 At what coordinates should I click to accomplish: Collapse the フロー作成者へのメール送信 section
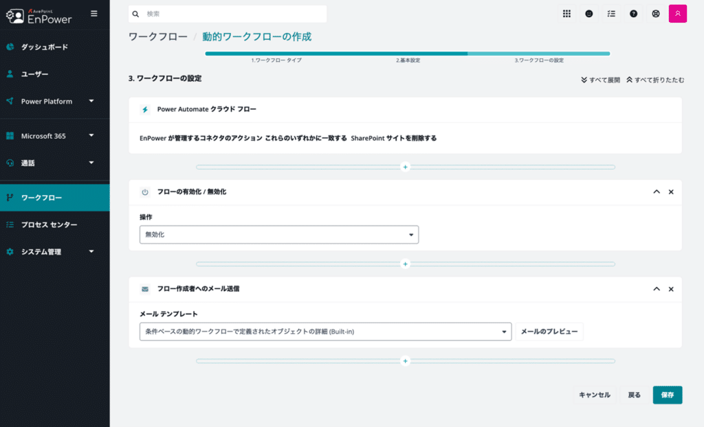[657, 289]
